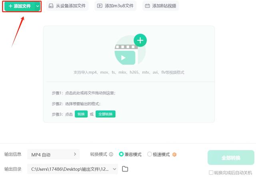The width and height of the screenshot is (256, 178).
Task: Click 从设备添加文件 button
Action: pos(67,6)
